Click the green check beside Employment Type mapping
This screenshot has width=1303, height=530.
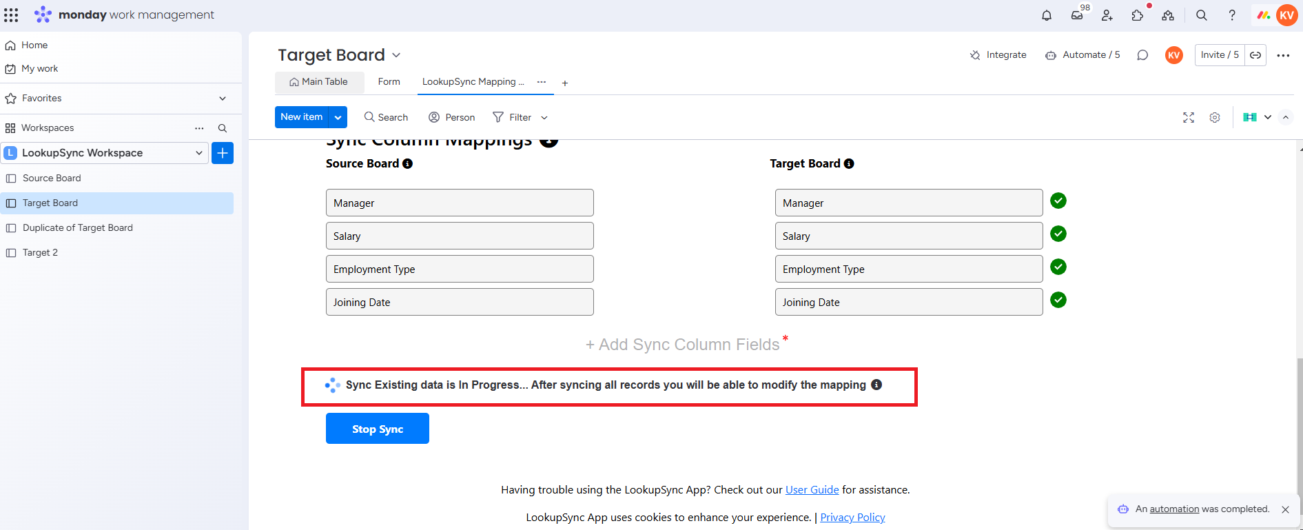[1058, 267]
